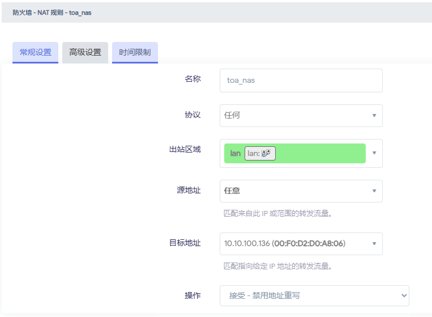Click the arrow on the 协议 dropdown
This screenshot has height=317, width=432.
click(374, 116)
